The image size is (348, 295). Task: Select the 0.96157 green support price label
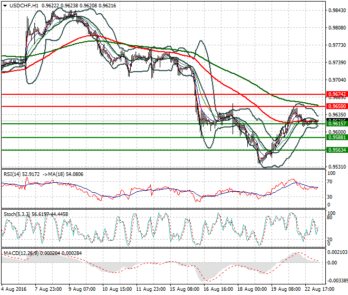point(337,124)
